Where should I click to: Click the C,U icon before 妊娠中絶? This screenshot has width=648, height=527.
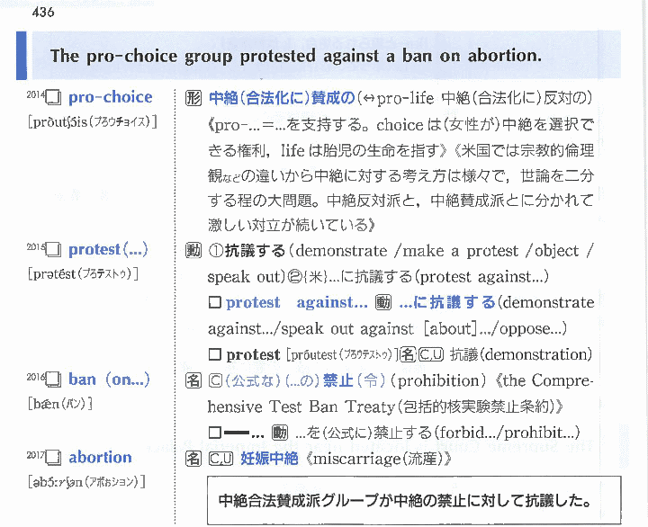tap(220, 460)
